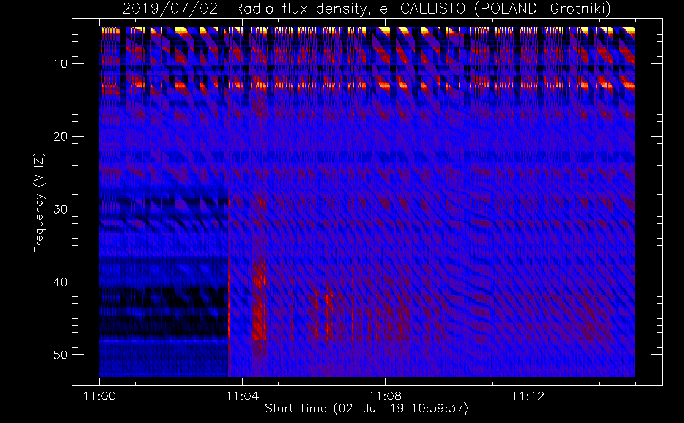The width and height of the screenshot is (684, 423).
Task: Click the 30 MHz frequency tick label
Action: coord(60,209)
